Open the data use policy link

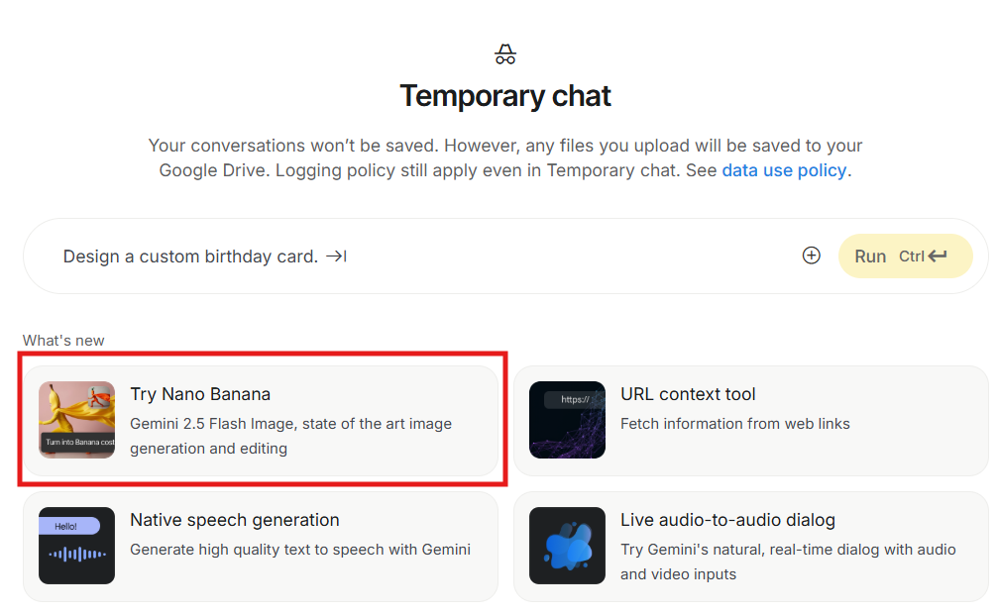(784, 170)
